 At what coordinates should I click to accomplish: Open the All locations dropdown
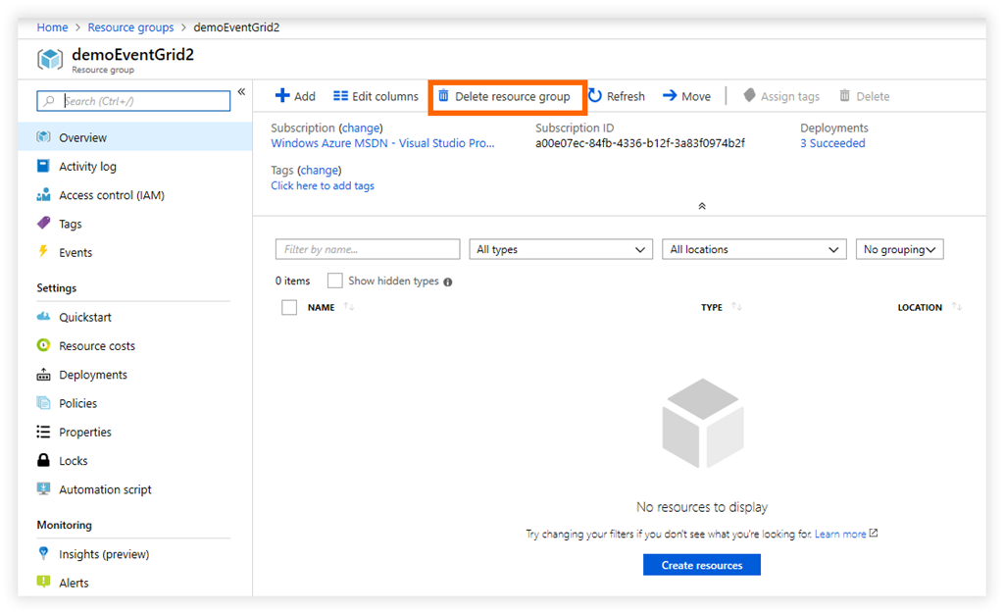coord(753,250)
